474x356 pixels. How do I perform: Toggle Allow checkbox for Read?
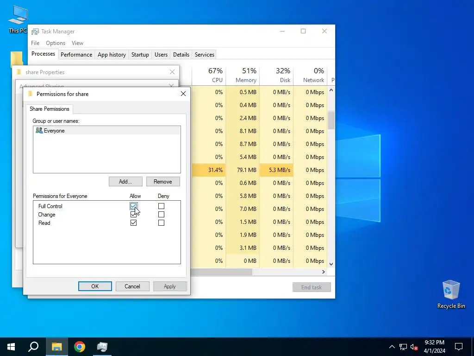click(133, 223)
